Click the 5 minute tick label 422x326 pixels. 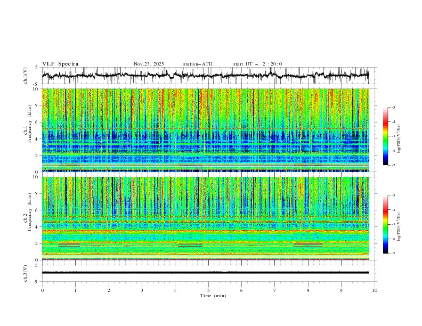(208, 290)
